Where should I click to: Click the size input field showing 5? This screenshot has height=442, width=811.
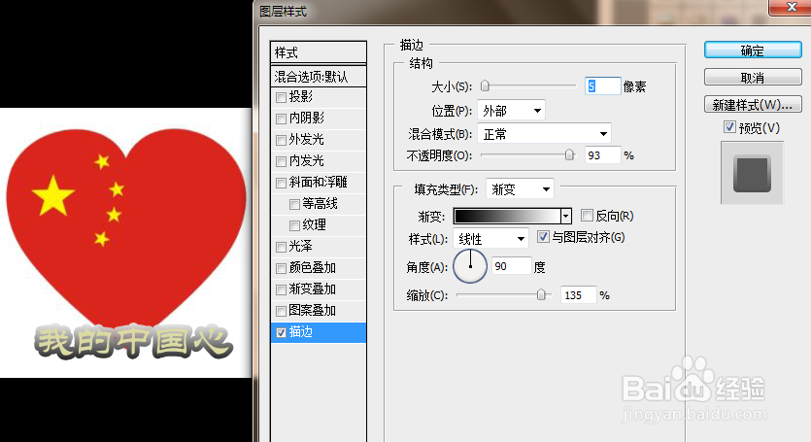point(602,85)
